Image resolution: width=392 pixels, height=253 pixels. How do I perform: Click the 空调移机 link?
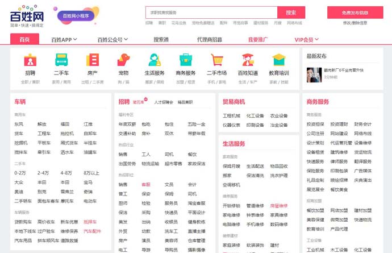pyautogui.click(x=231, y=185)
